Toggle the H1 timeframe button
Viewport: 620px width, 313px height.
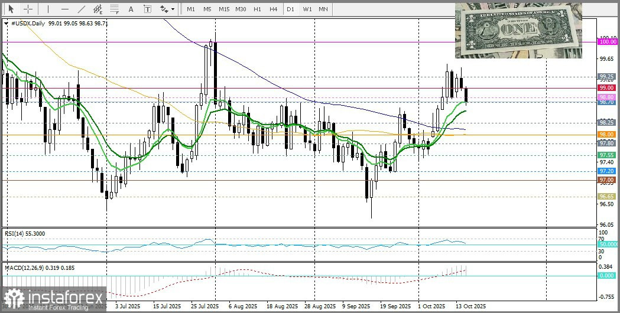click(257, 9)
